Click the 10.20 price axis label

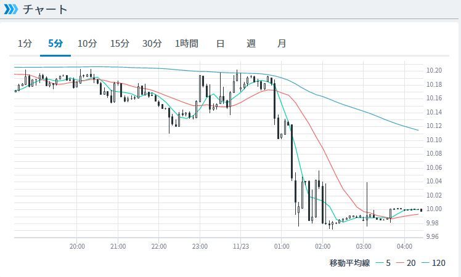pyautogui.click(x=434, y=71)
